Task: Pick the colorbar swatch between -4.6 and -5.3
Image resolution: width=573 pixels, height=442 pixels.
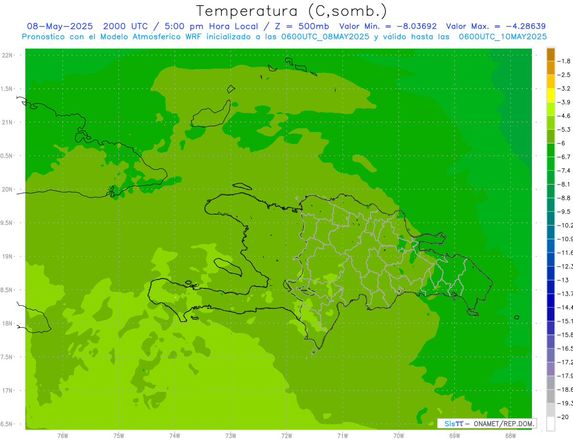Action: coord(551,123)
